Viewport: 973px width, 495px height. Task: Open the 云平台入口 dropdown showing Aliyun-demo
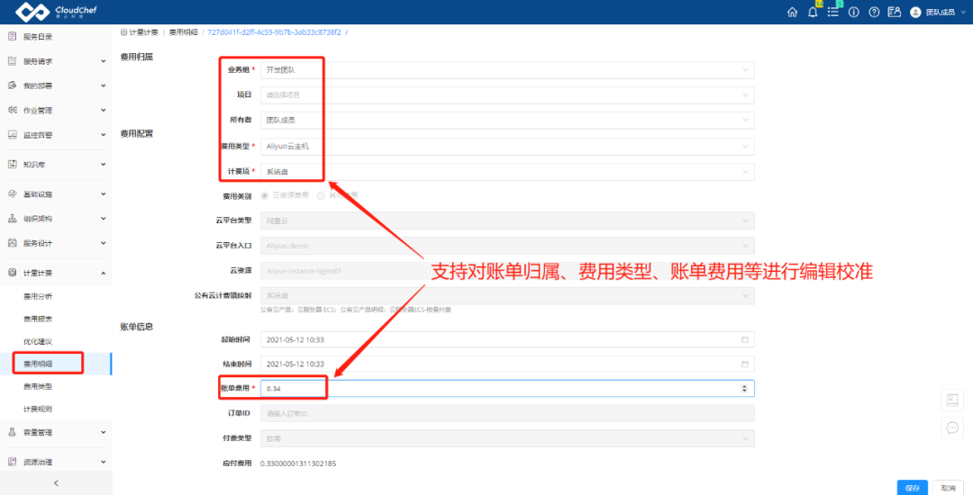pos(507,246)
